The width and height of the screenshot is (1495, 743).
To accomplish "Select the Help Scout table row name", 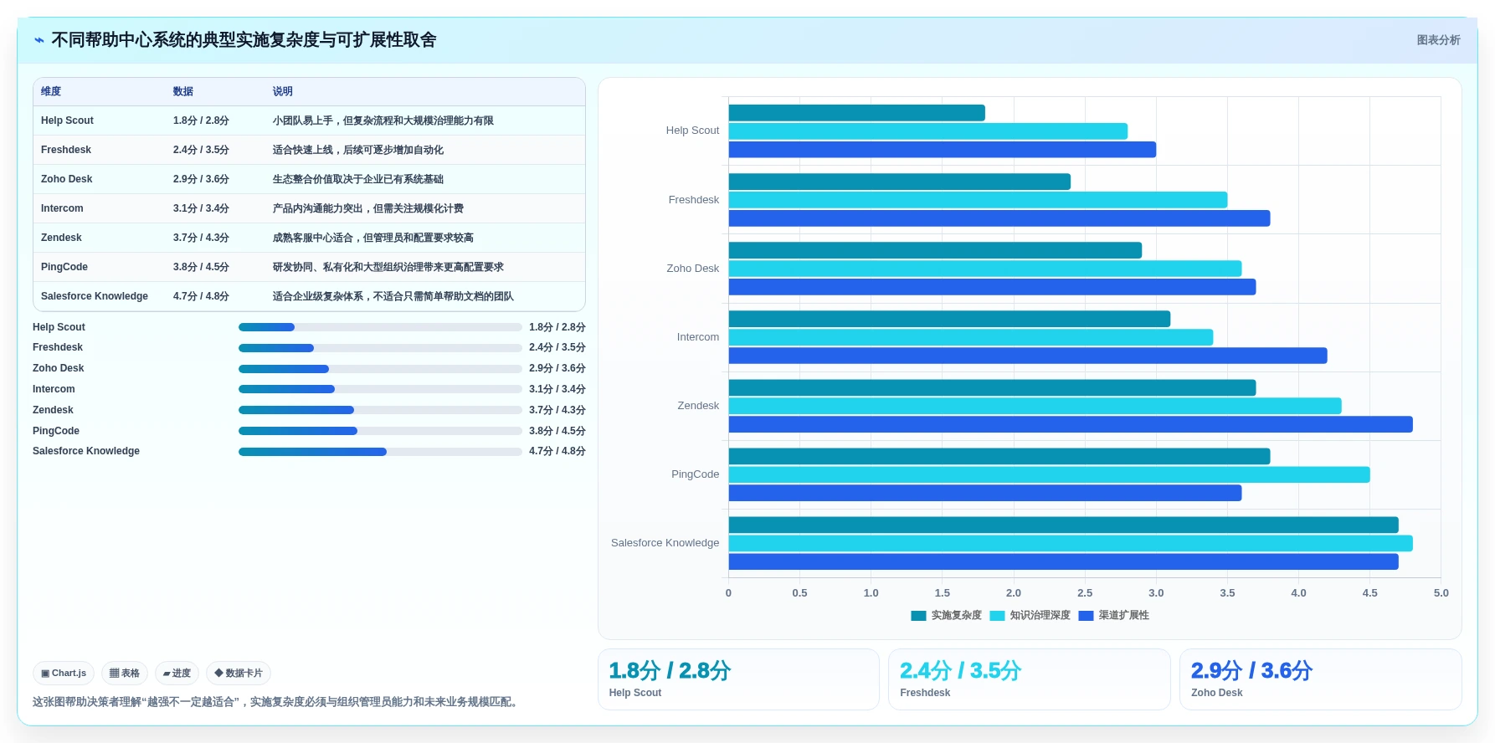I will [x=67, y=120].
